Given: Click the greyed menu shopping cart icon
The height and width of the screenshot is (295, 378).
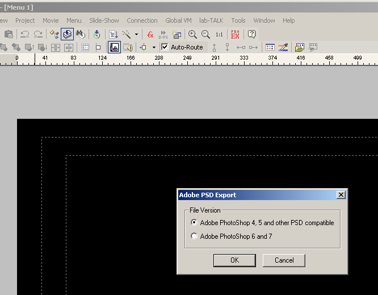Looking at the screenshot, I should tap(313, 47).
